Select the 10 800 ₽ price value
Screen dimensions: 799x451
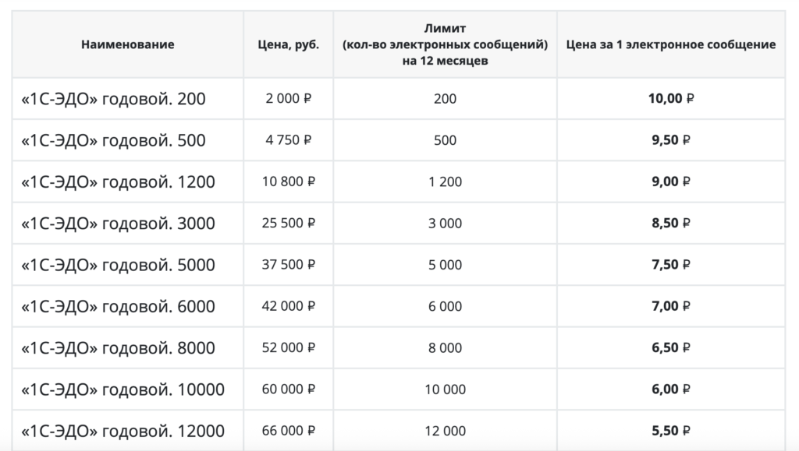point(288,181)
